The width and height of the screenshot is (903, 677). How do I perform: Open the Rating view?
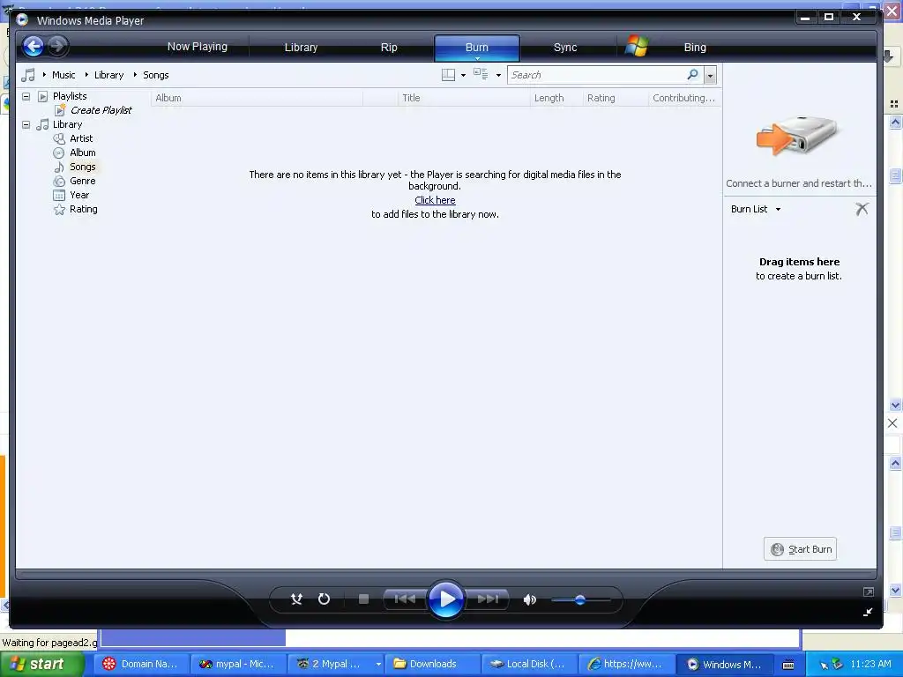point(84,209)
